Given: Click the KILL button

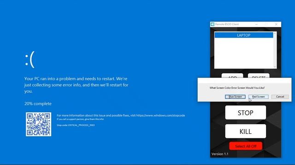Looking at the screenshot, I should click(246, 132).
